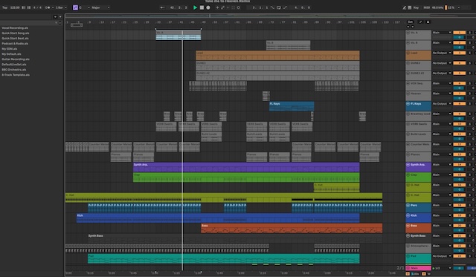Select Quick Start Song.als template
476x277 pixels.
click(16, 33)
